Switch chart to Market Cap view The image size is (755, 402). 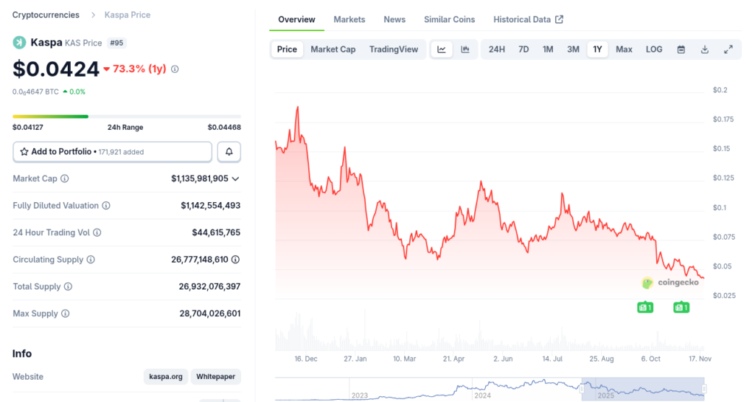[333, 49]
